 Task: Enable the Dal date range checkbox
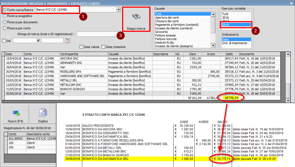(4, 41)
